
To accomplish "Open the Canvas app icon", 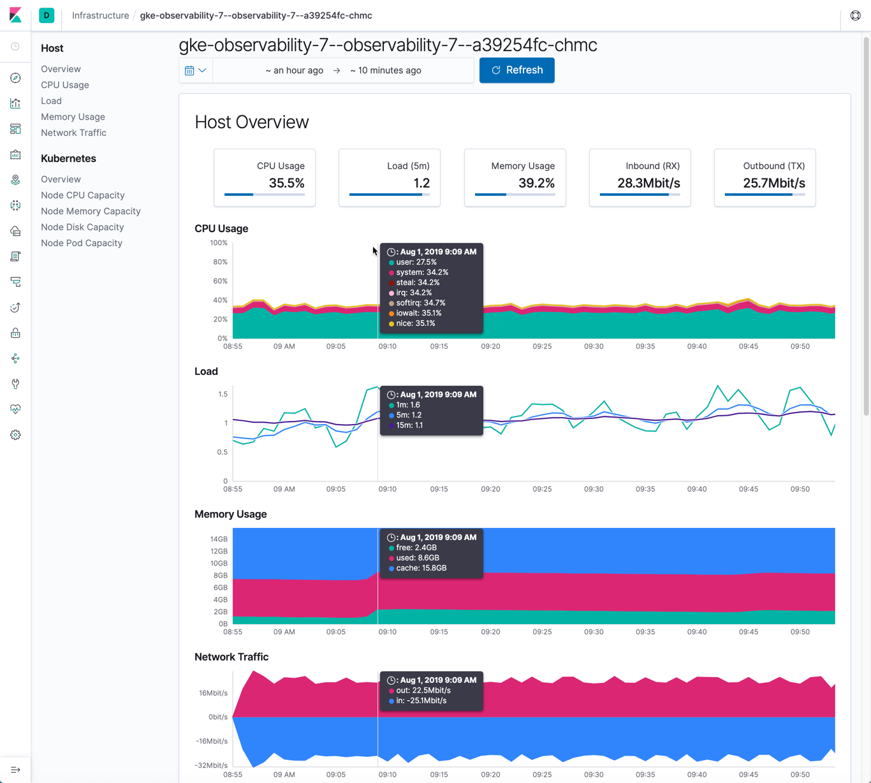I will [x=15, y=154].
